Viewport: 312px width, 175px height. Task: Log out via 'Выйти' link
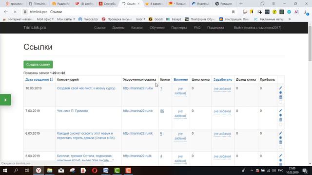[x=257, y=28]
